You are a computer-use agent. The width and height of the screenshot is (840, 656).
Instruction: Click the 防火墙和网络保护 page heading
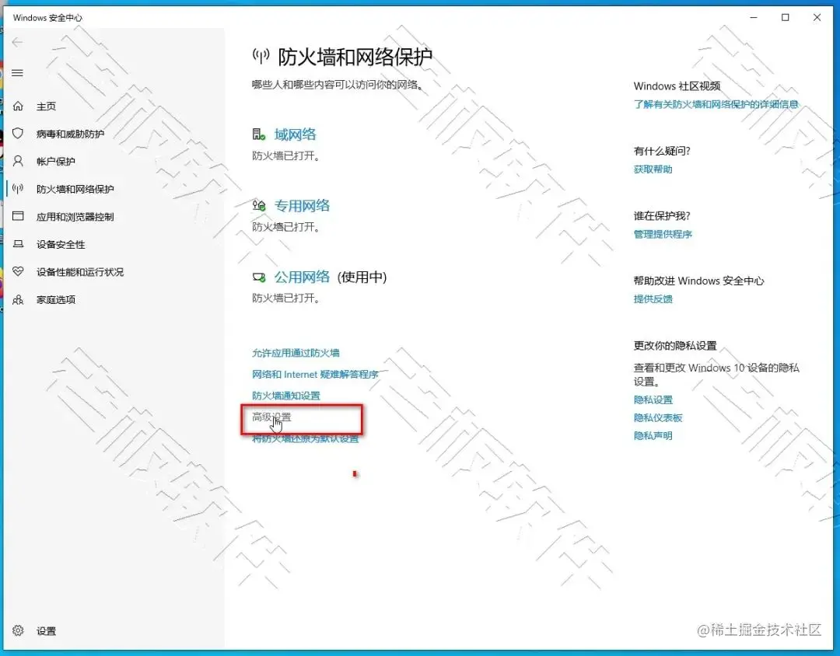355,57
